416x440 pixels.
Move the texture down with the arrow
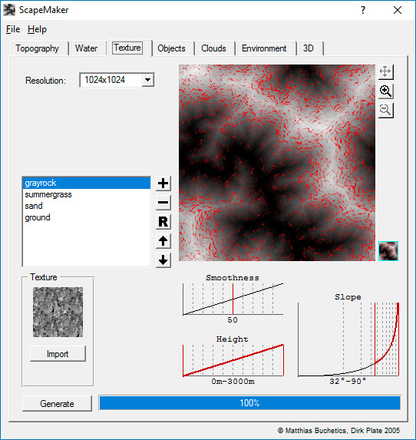click(x=163, y=260)
